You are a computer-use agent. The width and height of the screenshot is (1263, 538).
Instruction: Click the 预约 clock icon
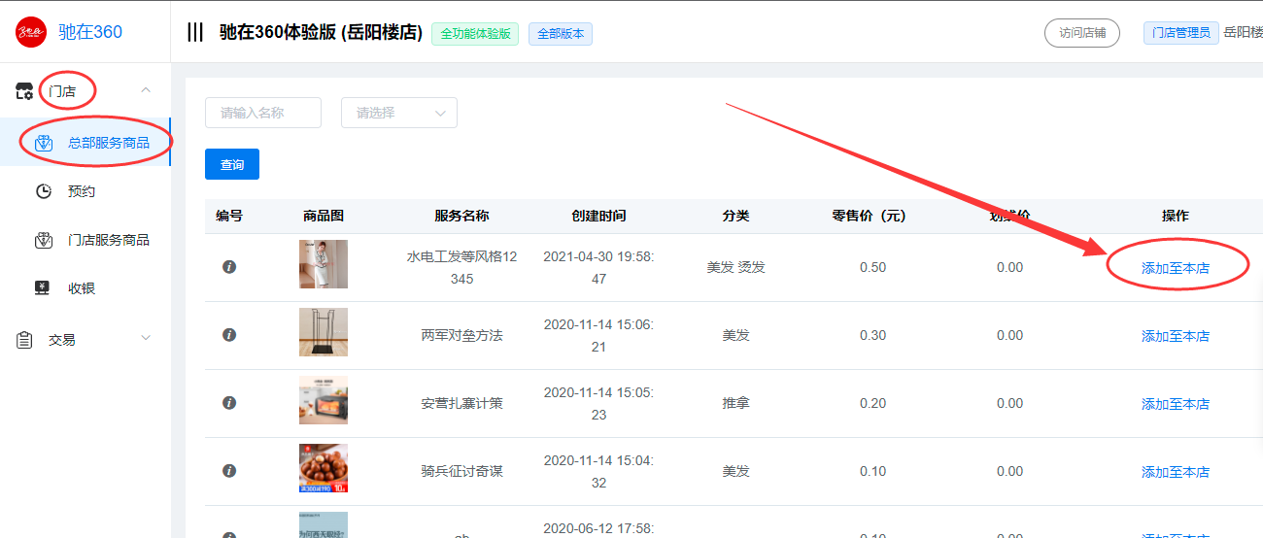tap(44, 191)
